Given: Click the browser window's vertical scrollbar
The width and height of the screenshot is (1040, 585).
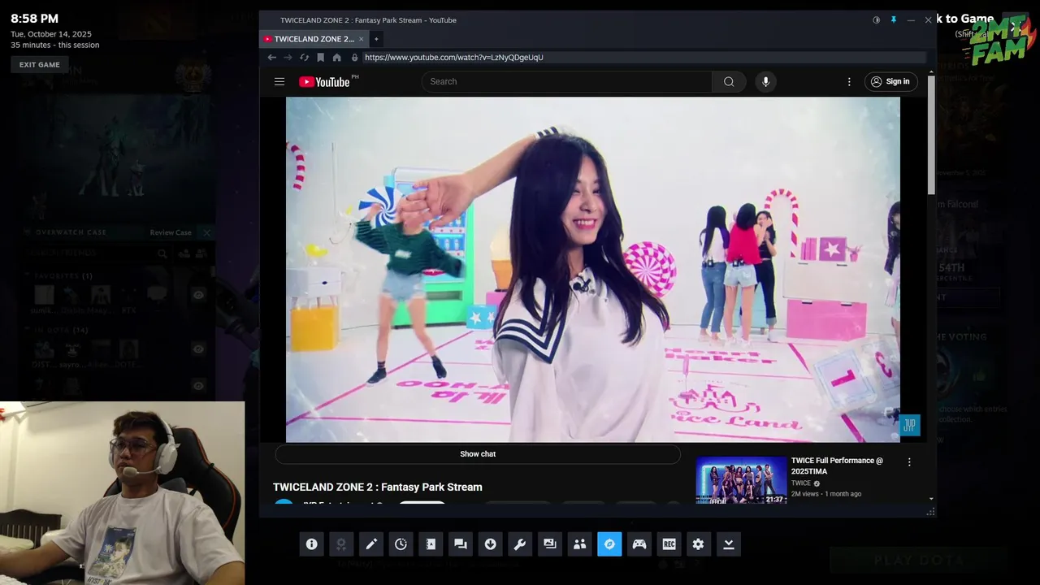Looking at the screenshot, I should point(931,136).
